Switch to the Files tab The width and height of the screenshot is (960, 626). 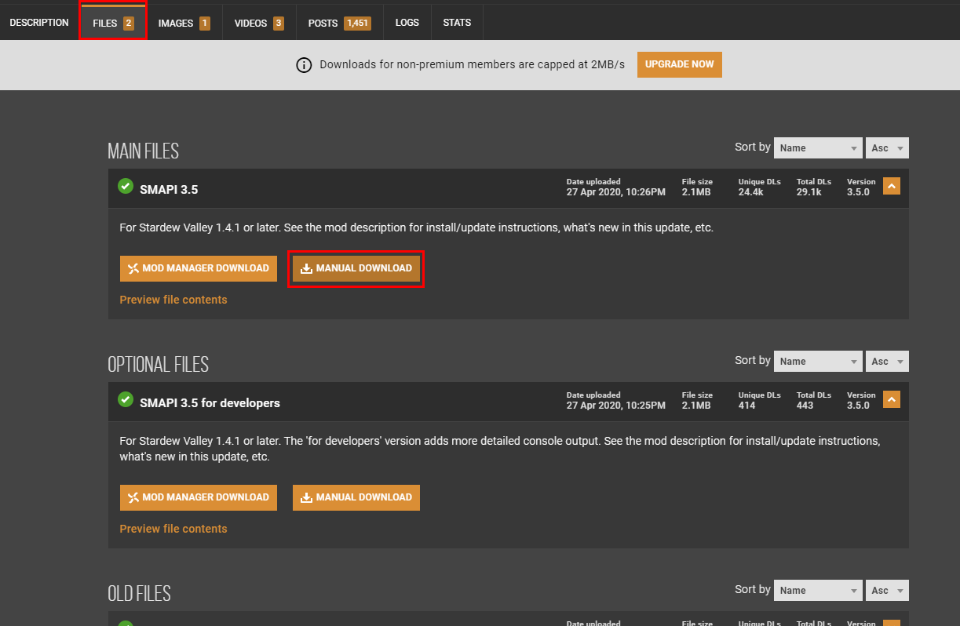pos(113,24)
